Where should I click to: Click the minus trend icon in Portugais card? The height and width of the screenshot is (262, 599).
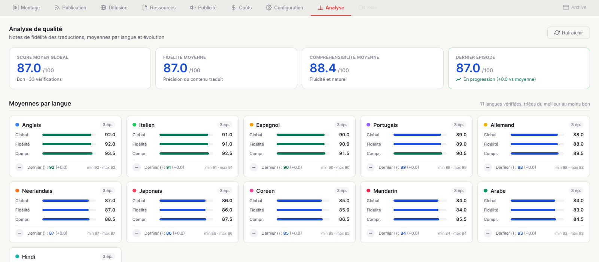(x=371, y=167)
